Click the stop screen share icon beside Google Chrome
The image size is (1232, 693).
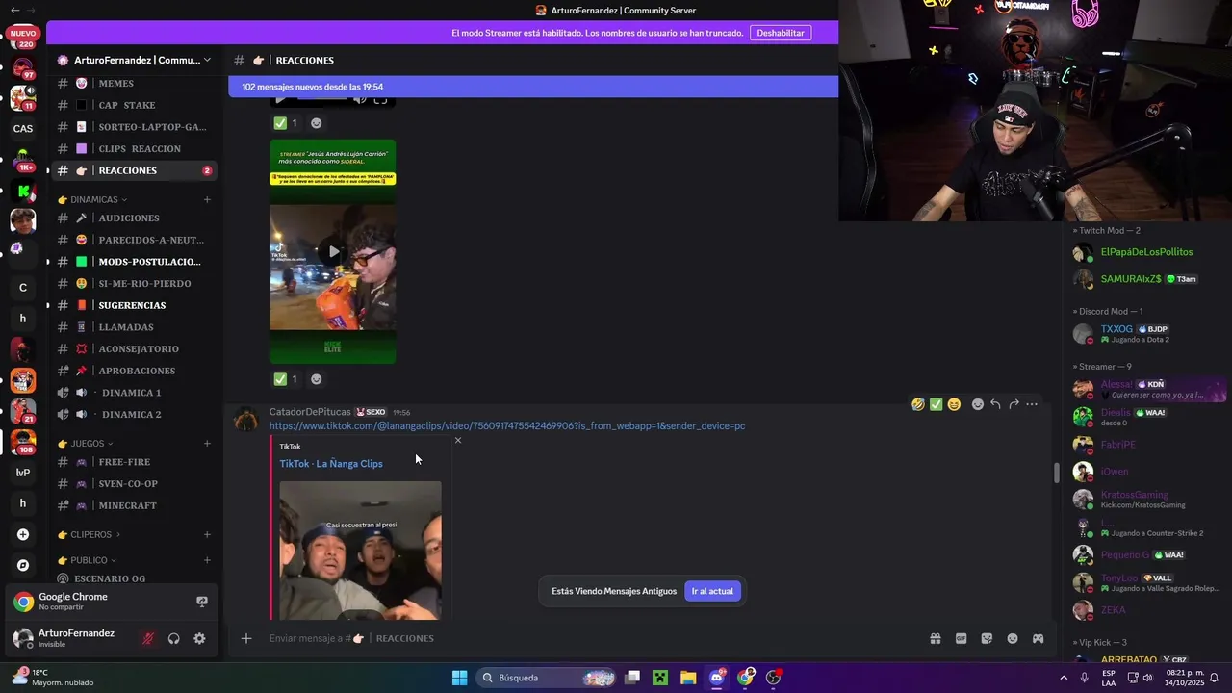[202, 602]
